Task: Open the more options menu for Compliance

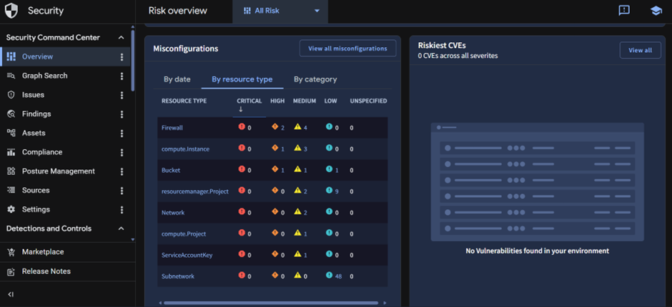Action: pos(122,153)
